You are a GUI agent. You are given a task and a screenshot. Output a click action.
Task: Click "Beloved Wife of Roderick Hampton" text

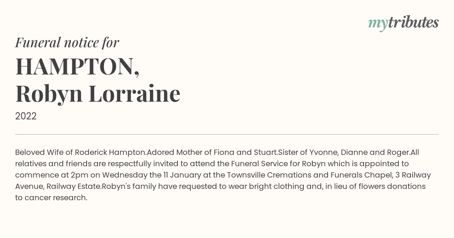(x=81, y=153)
